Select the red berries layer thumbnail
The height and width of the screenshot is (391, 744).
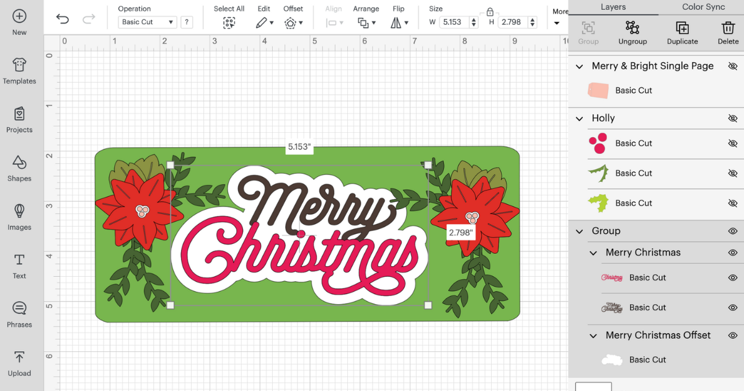598,143
